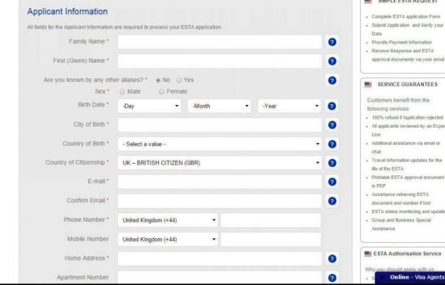Click the help icon beside City of Birth
The image size is (445, 285).
click(333, 125)
